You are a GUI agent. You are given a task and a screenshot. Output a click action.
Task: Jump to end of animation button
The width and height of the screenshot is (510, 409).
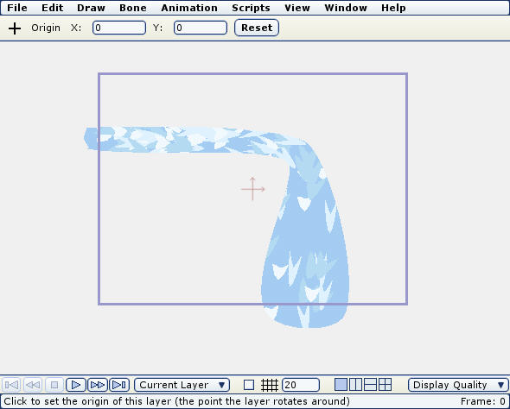[x=119, y=385]
